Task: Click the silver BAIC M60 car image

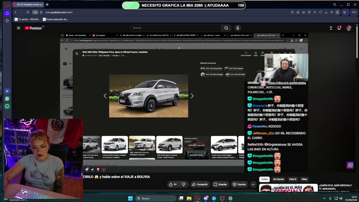Action: 149,96
